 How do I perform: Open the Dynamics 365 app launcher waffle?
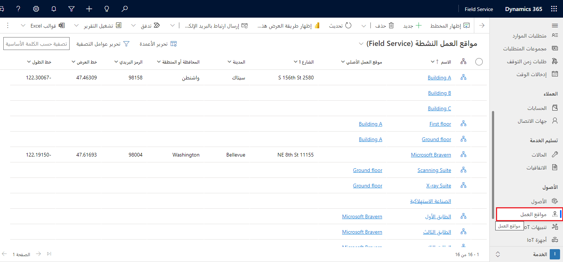click(554, 9)
